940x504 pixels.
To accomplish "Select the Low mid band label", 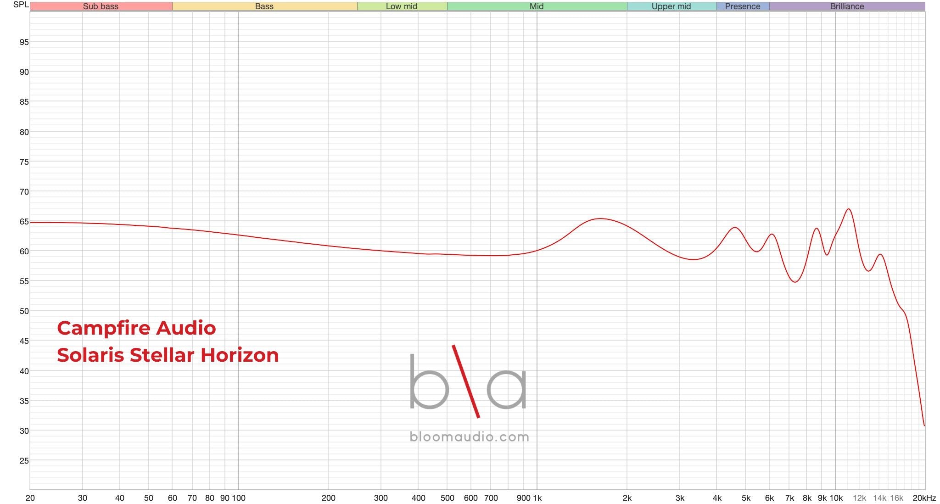I will (x=402, y=6).
